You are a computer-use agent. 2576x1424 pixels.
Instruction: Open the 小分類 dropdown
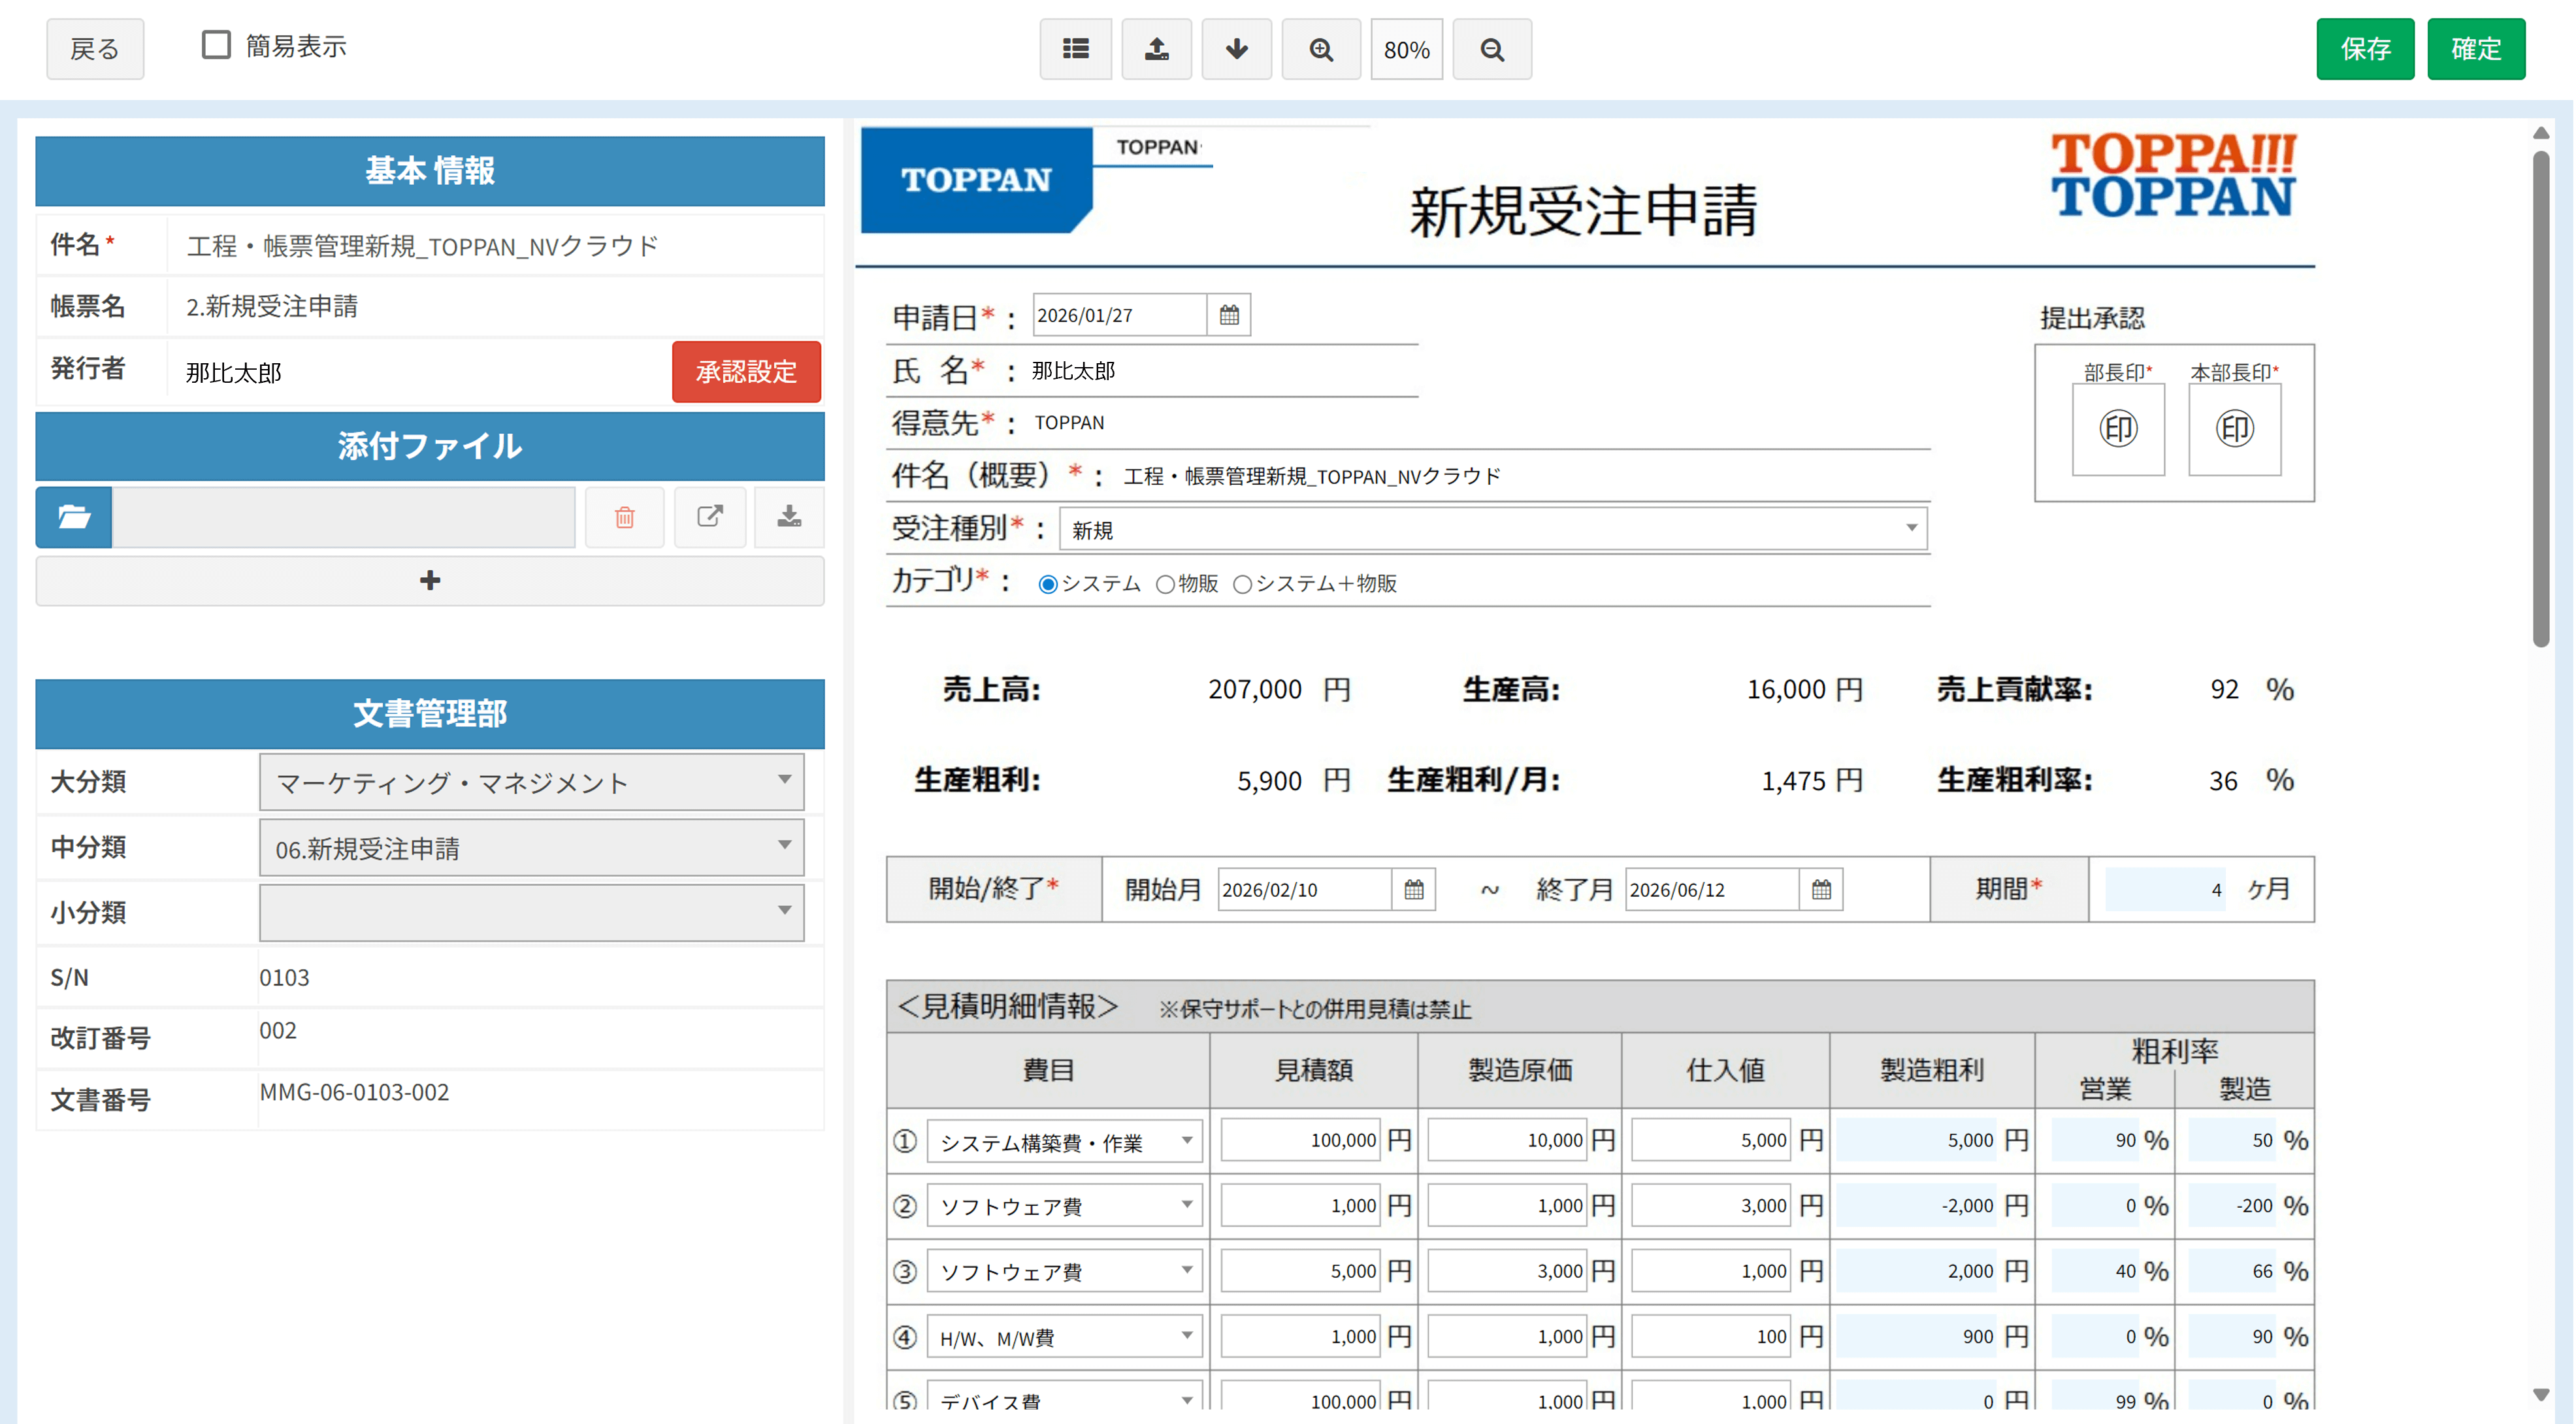pos(531,911)
